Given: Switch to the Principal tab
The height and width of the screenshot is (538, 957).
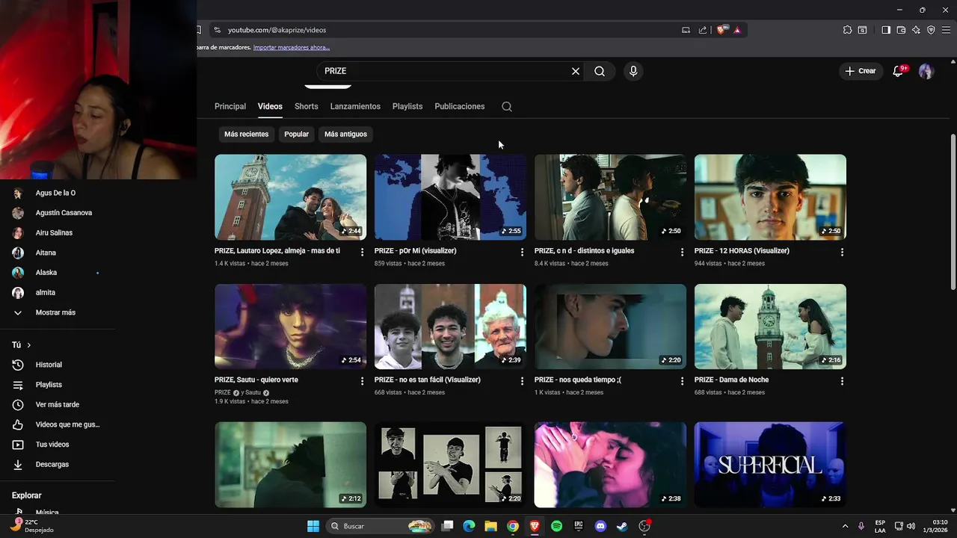Looking at the screenshot, I should point(230,106).
